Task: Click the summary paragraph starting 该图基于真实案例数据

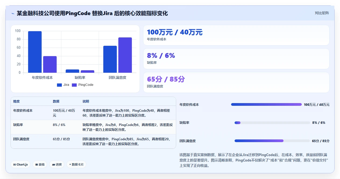Action: pos(254,160)
